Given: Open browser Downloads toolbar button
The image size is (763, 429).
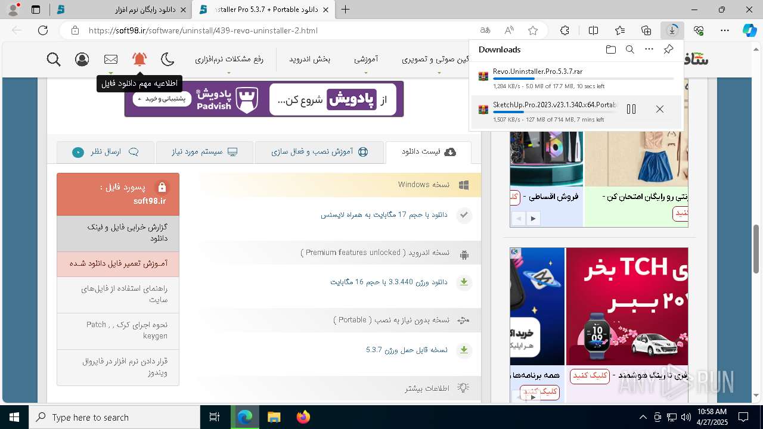Looking at the screenshot, I should tap(672, 30).
